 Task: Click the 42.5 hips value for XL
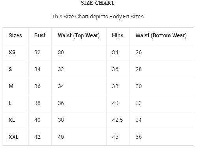(118, 120)
